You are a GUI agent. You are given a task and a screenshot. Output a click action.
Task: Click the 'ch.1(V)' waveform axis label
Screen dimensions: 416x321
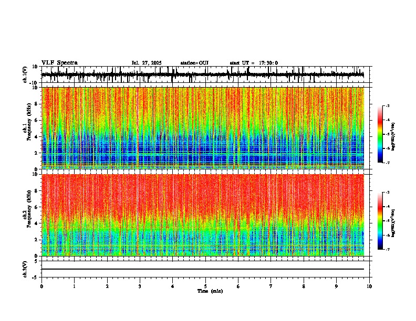click(25, 74)
